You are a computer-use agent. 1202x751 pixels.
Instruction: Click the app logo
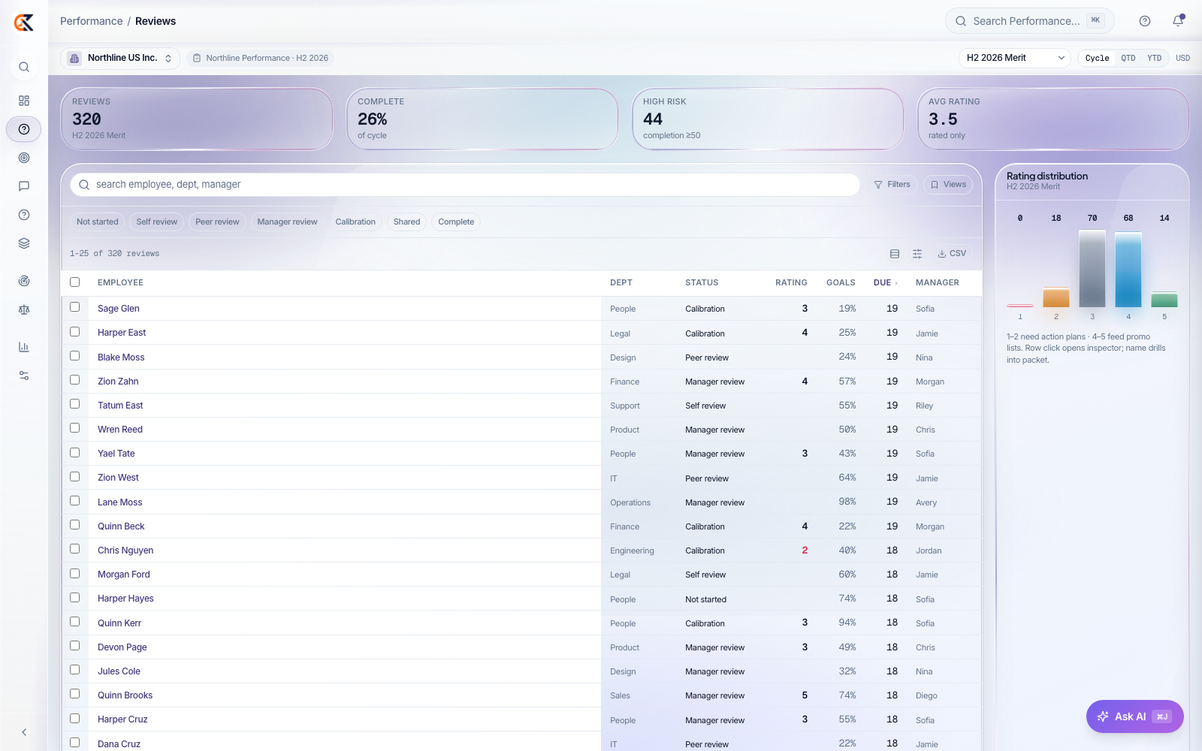(24, 23)
